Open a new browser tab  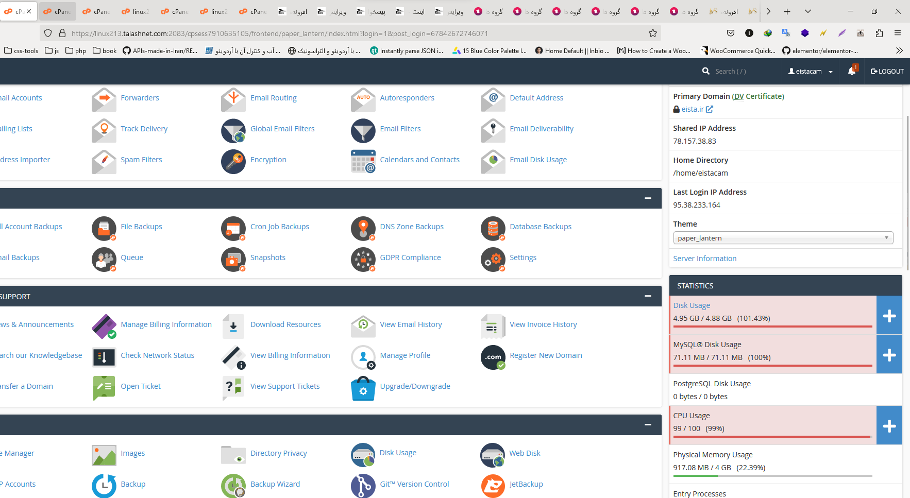(787, 11)
